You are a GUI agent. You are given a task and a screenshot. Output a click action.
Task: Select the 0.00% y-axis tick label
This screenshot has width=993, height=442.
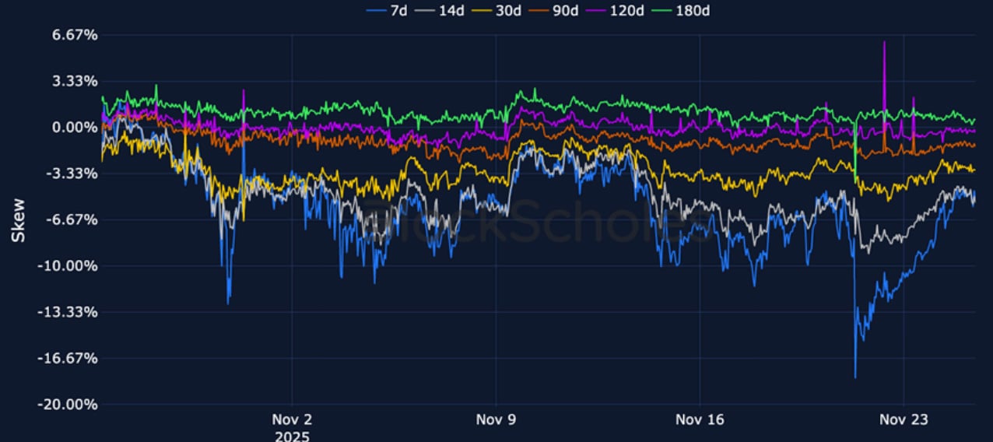[x=54, y=128]
